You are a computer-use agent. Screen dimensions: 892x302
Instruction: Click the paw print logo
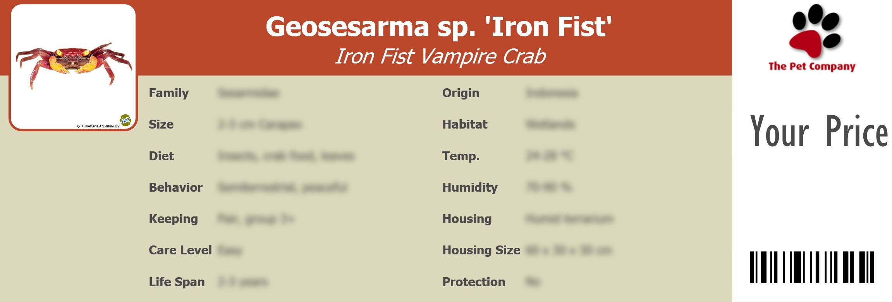(815, 31)
